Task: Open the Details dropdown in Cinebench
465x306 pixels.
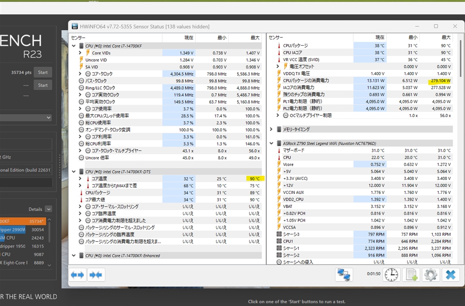Action: coord(49,209)
